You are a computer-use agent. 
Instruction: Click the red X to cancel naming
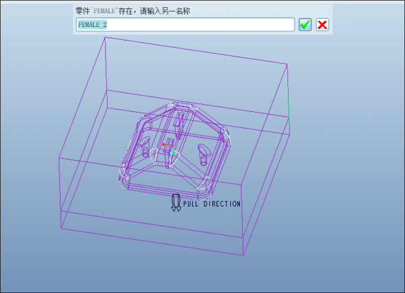point(322,25)
